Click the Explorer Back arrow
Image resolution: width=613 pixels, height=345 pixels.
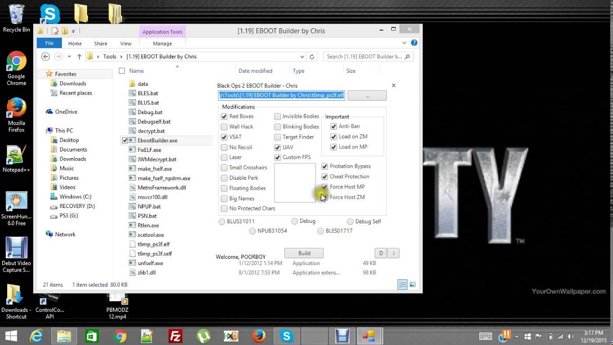[45, 57]
